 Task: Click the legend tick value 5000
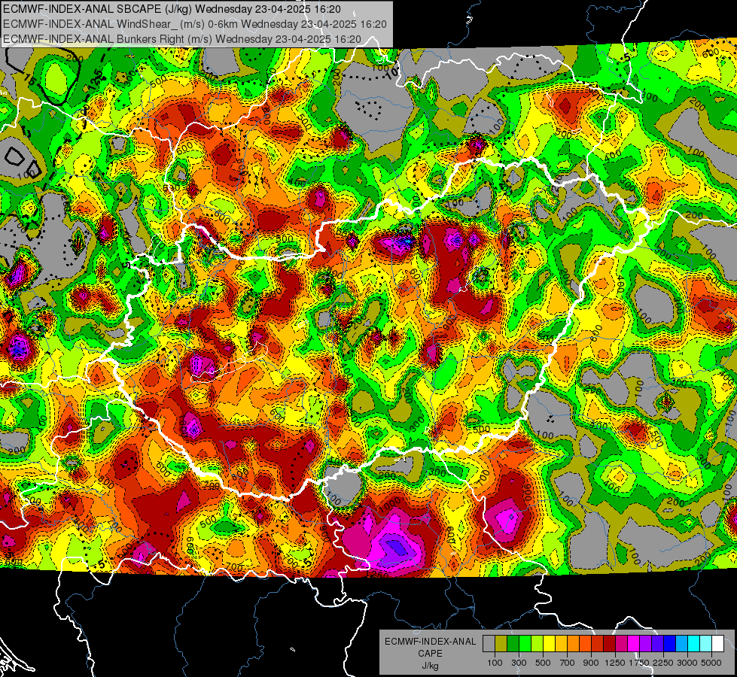click(x=711, y=663)
